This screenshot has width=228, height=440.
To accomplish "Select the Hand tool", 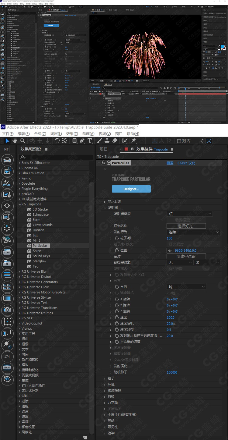I will coord(15,140).
